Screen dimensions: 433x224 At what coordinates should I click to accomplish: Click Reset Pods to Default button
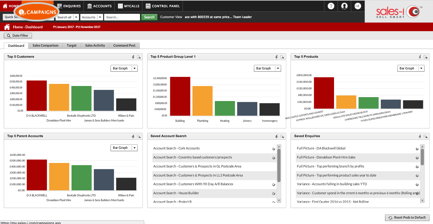coord(407,217)
